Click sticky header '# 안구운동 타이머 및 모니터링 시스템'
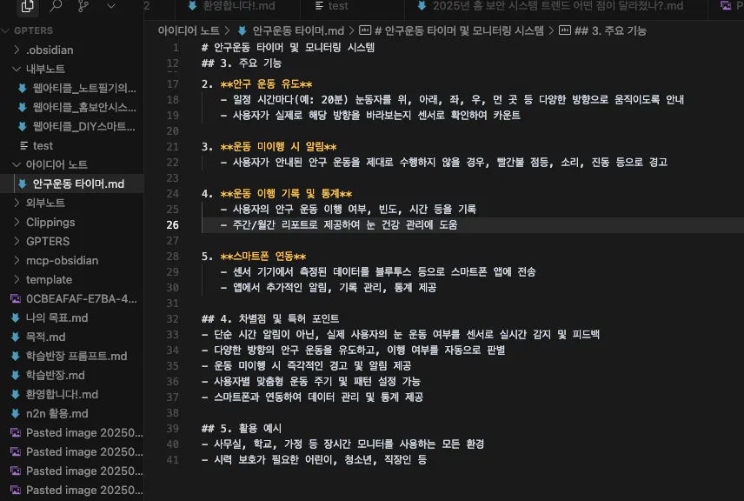Image resolution: width=744 pixels, height=501 pixels. coord(288,48)
